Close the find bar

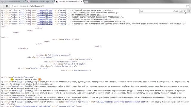[x=189, y=11]
